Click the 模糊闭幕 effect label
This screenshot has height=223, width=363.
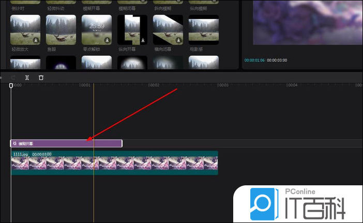pyautogui.click(x=127, y=9)
